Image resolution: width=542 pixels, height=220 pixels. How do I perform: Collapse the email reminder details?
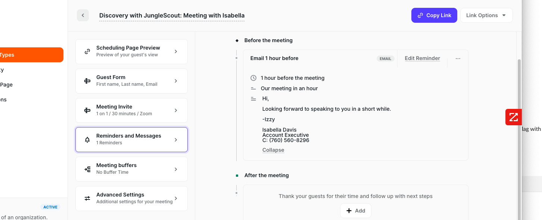[x=273, y=150]
